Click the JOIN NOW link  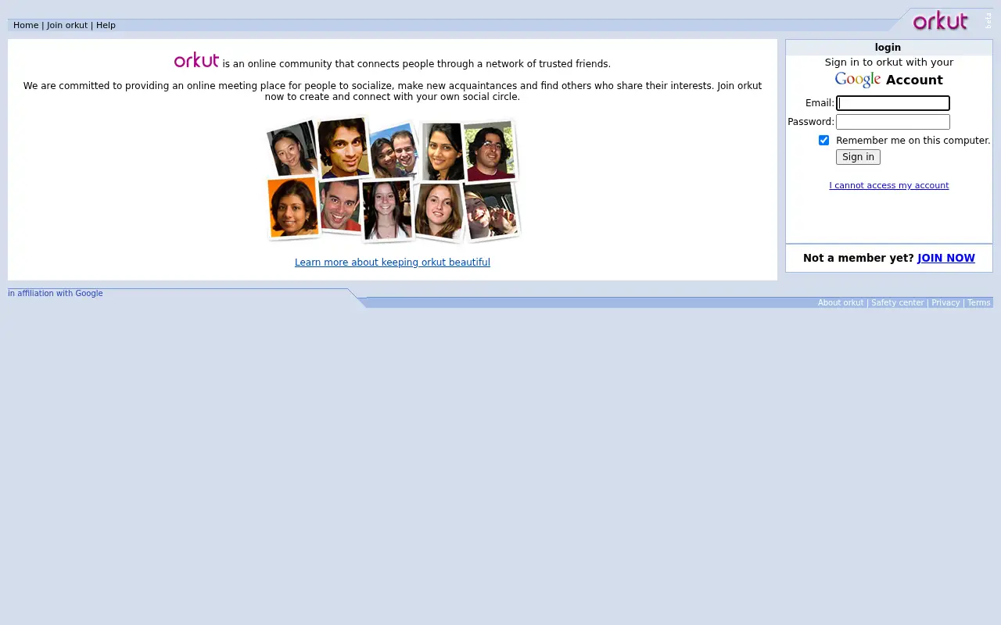(x=946, y=258)
